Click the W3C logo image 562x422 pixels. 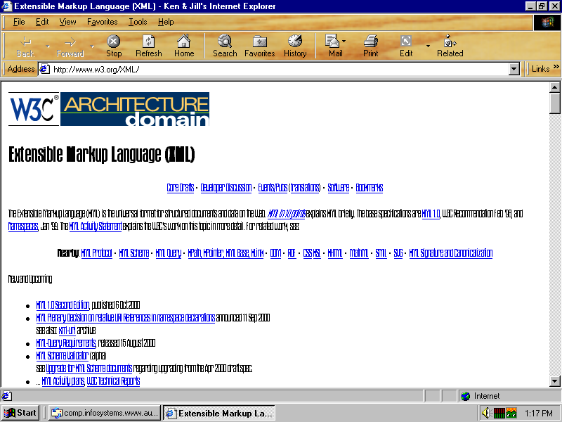tap(34, 109)
